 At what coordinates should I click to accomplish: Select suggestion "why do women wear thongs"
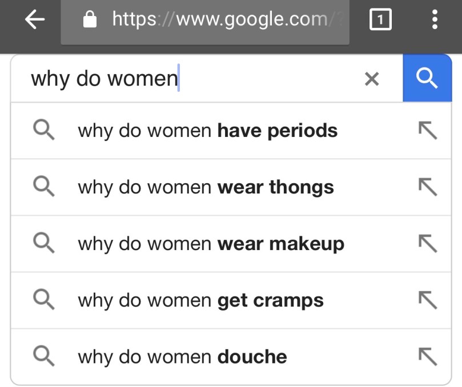tap(206, 187)
